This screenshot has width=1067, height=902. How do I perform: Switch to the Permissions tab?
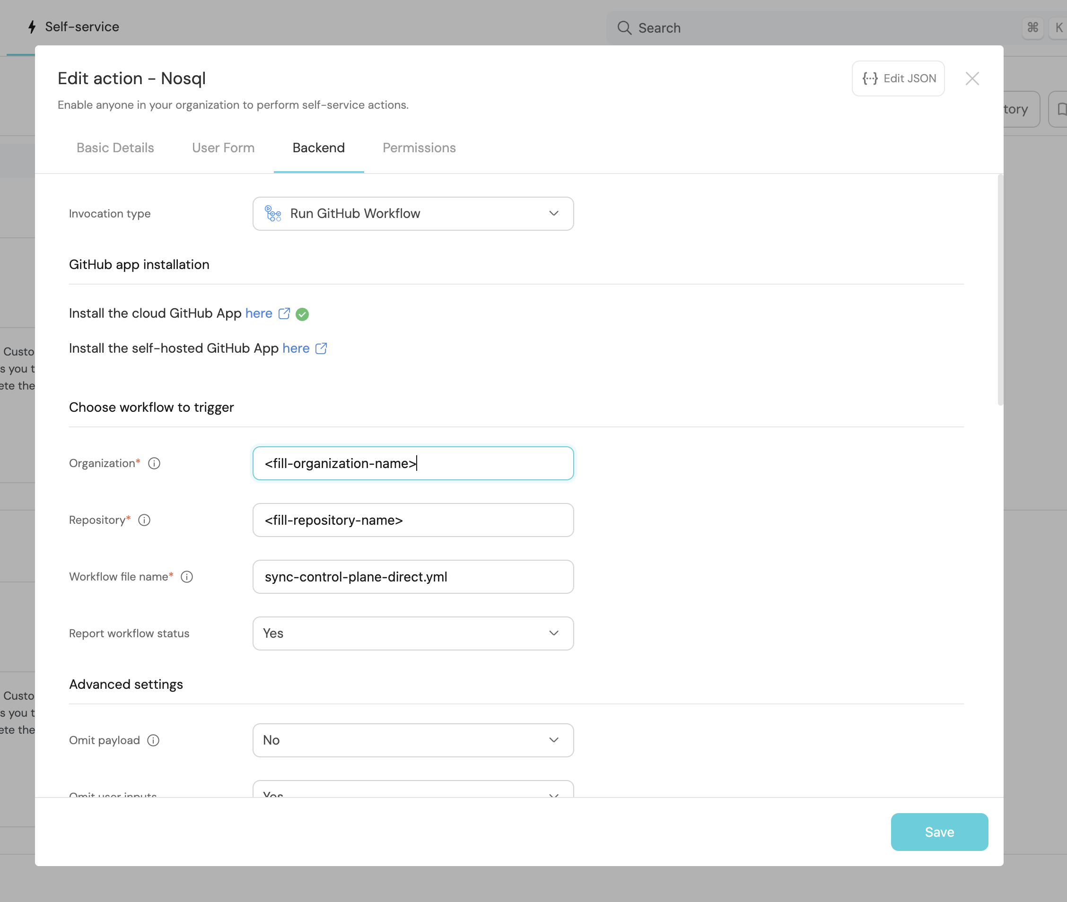pos(419,148)
